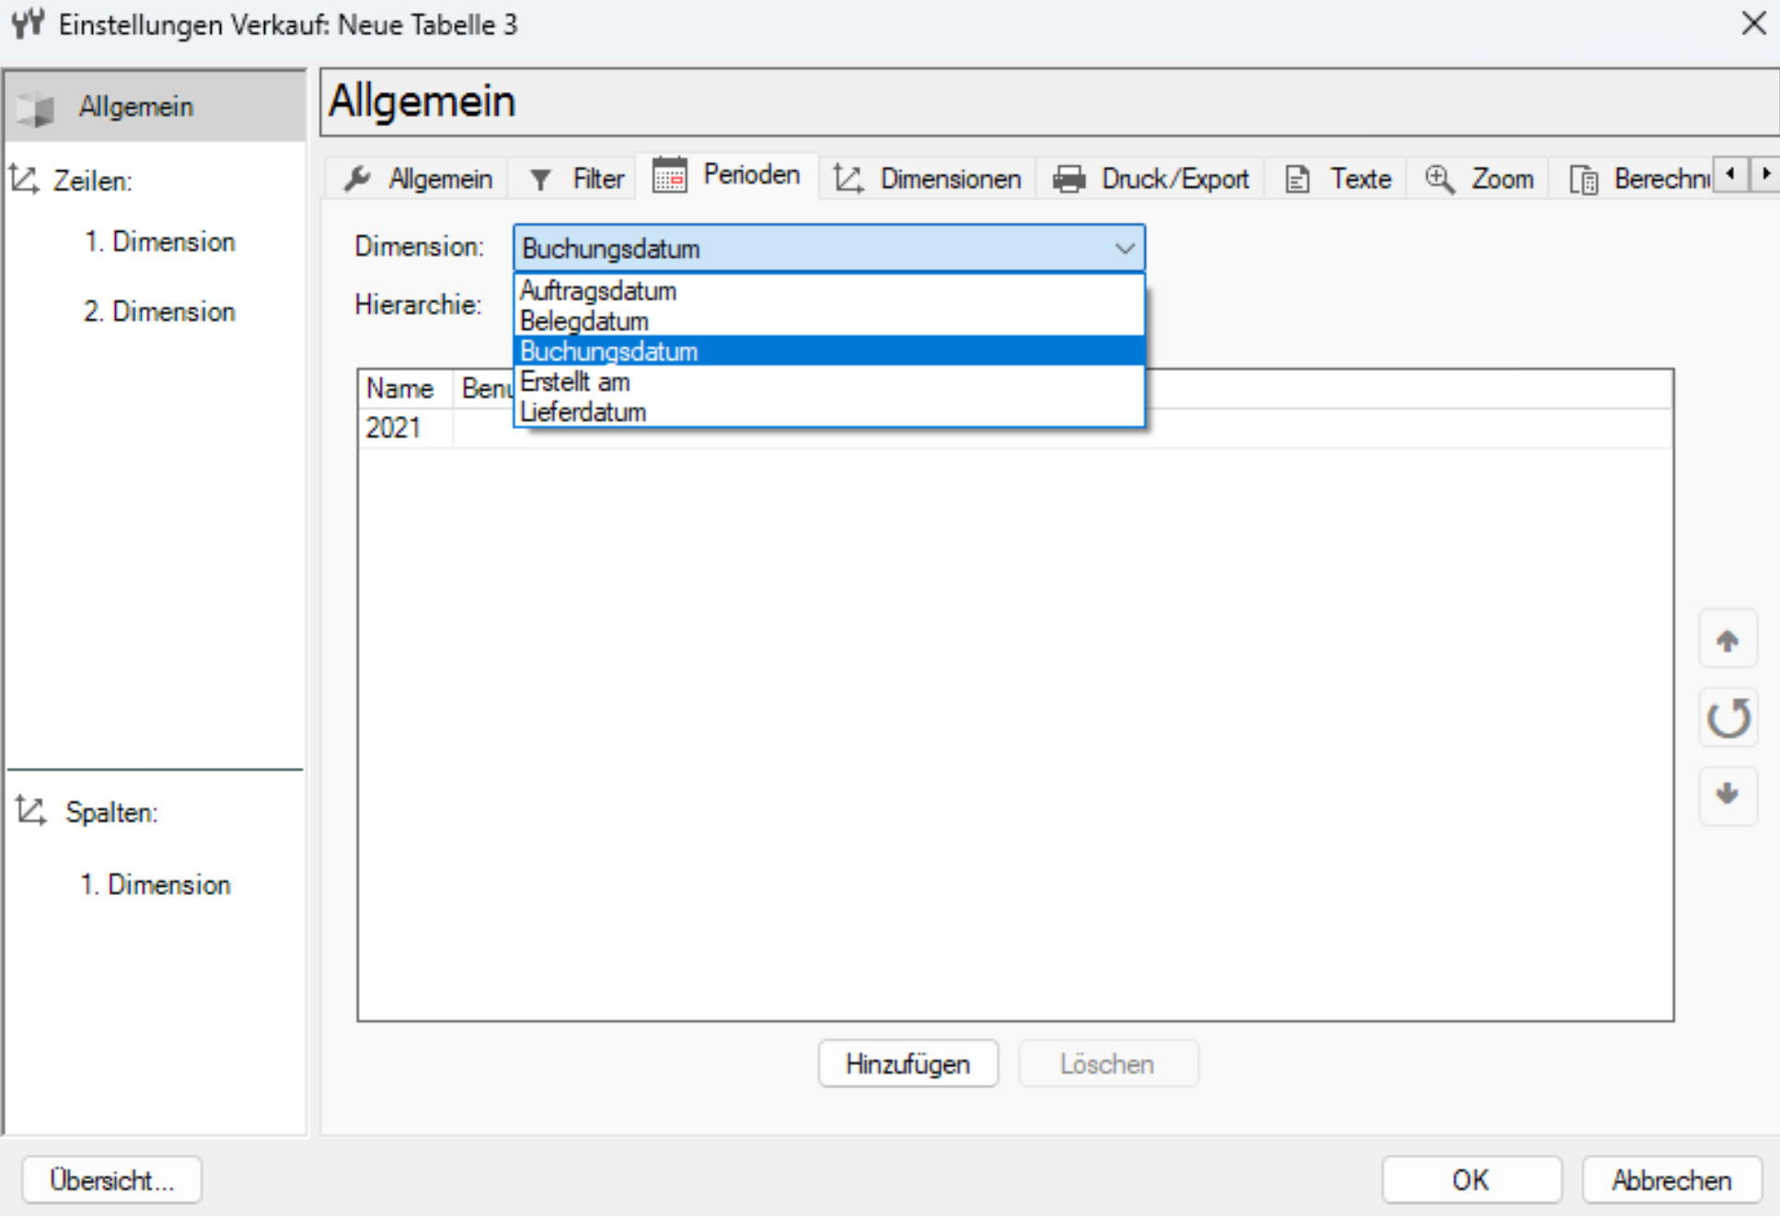Switch to the Filter tab
The width and height of the screenshot is (1780, 1217).
pos(576,179)
